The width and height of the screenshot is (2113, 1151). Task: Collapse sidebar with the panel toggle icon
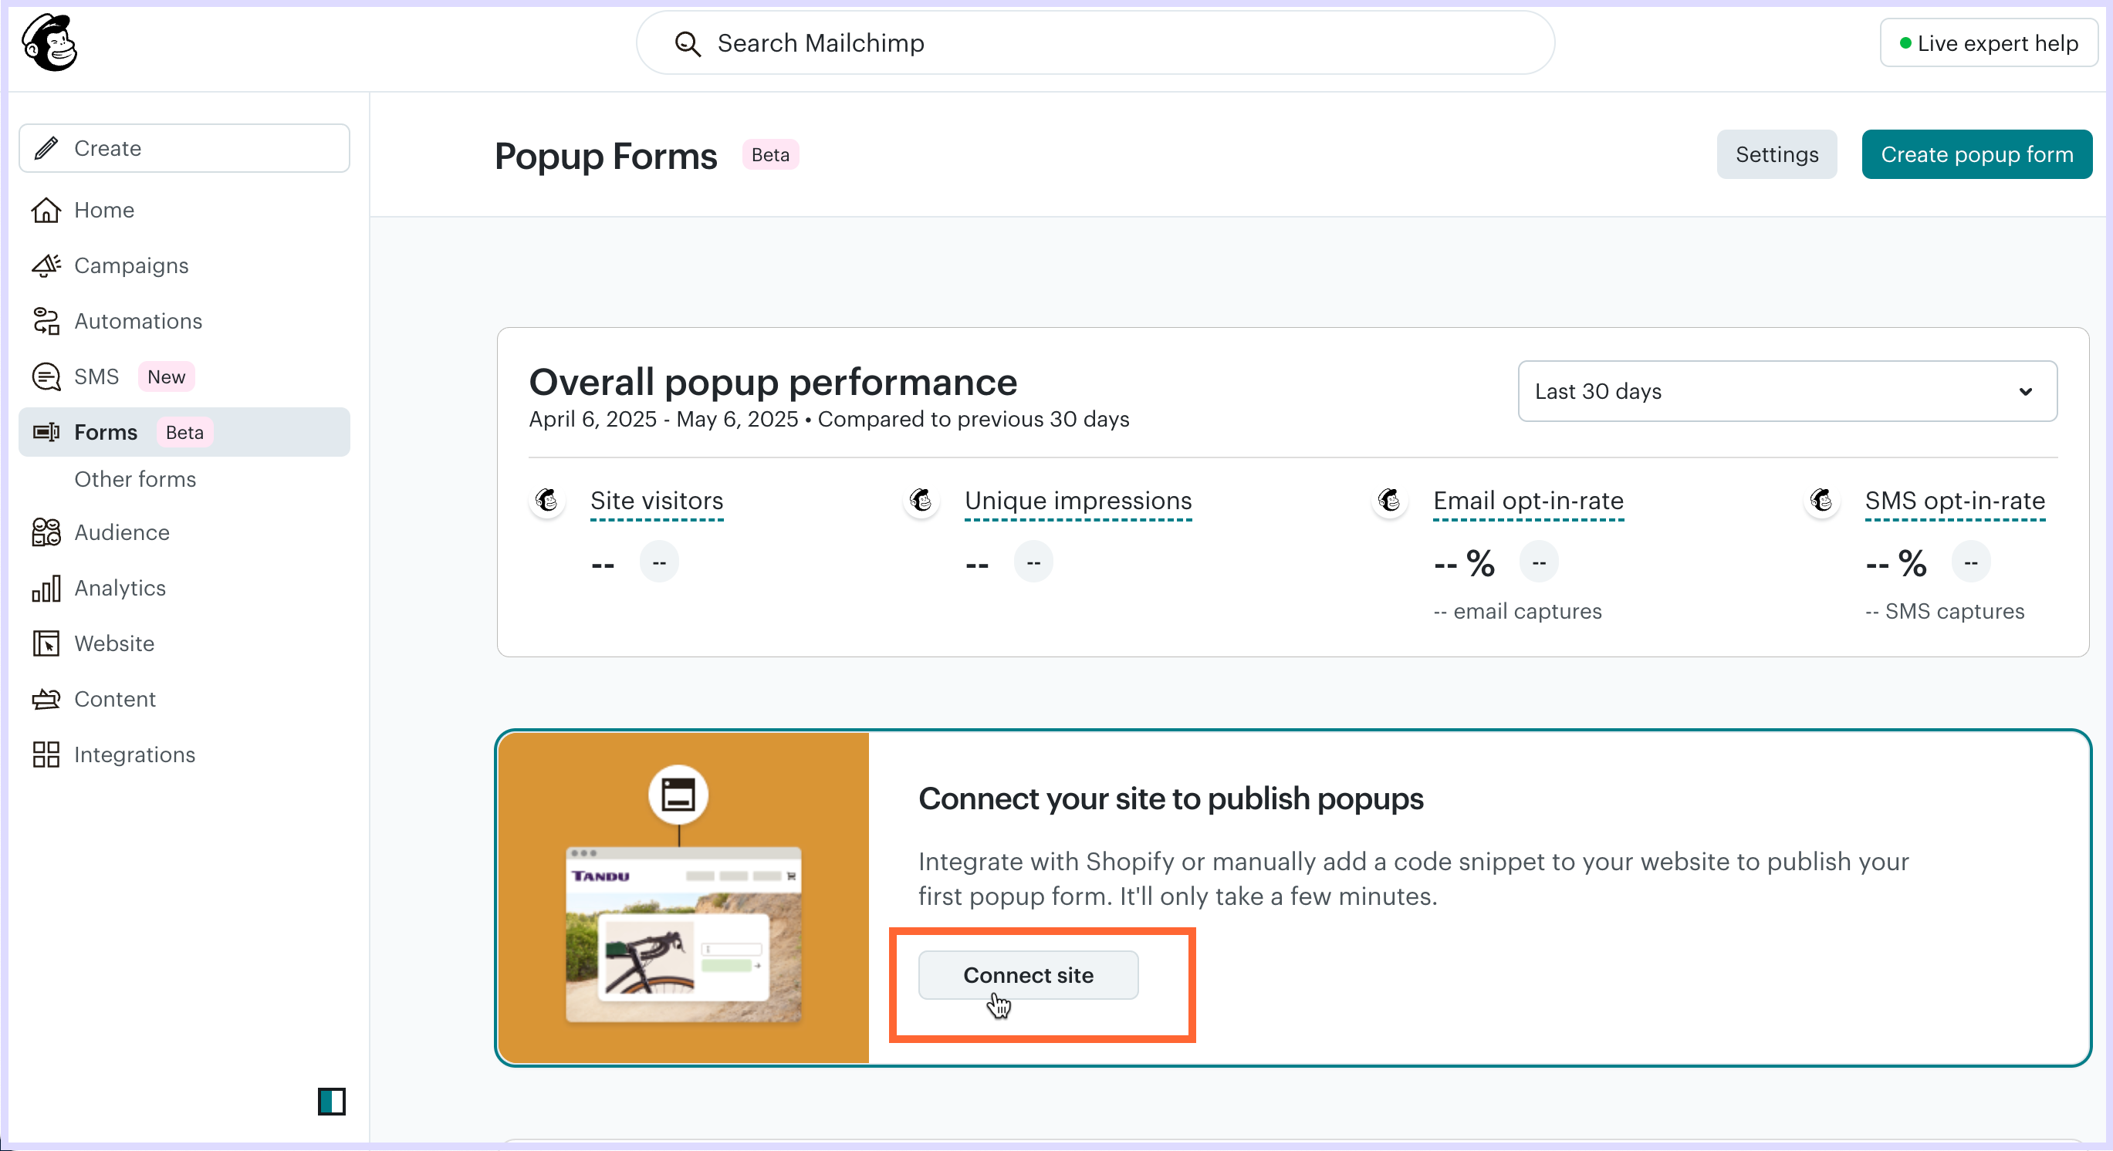coord(331,1101)
